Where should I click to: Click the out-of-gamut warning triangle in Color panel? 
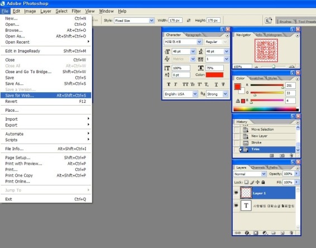(x=238, y=101)
